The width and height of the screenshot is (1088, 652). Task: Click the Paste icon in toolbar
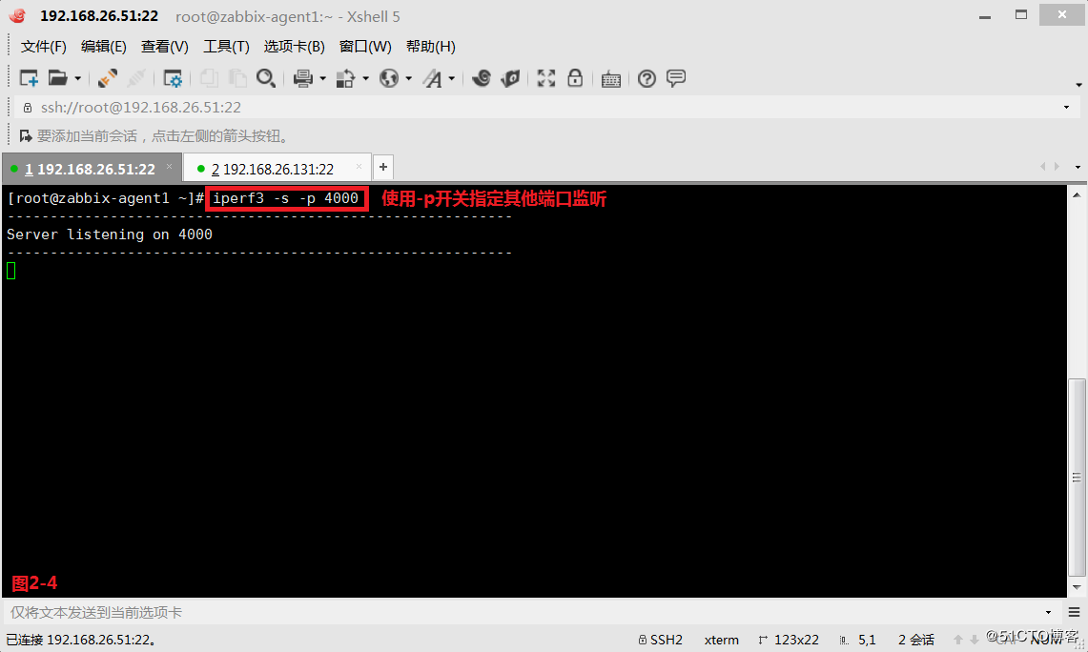[x=237, y=78]
